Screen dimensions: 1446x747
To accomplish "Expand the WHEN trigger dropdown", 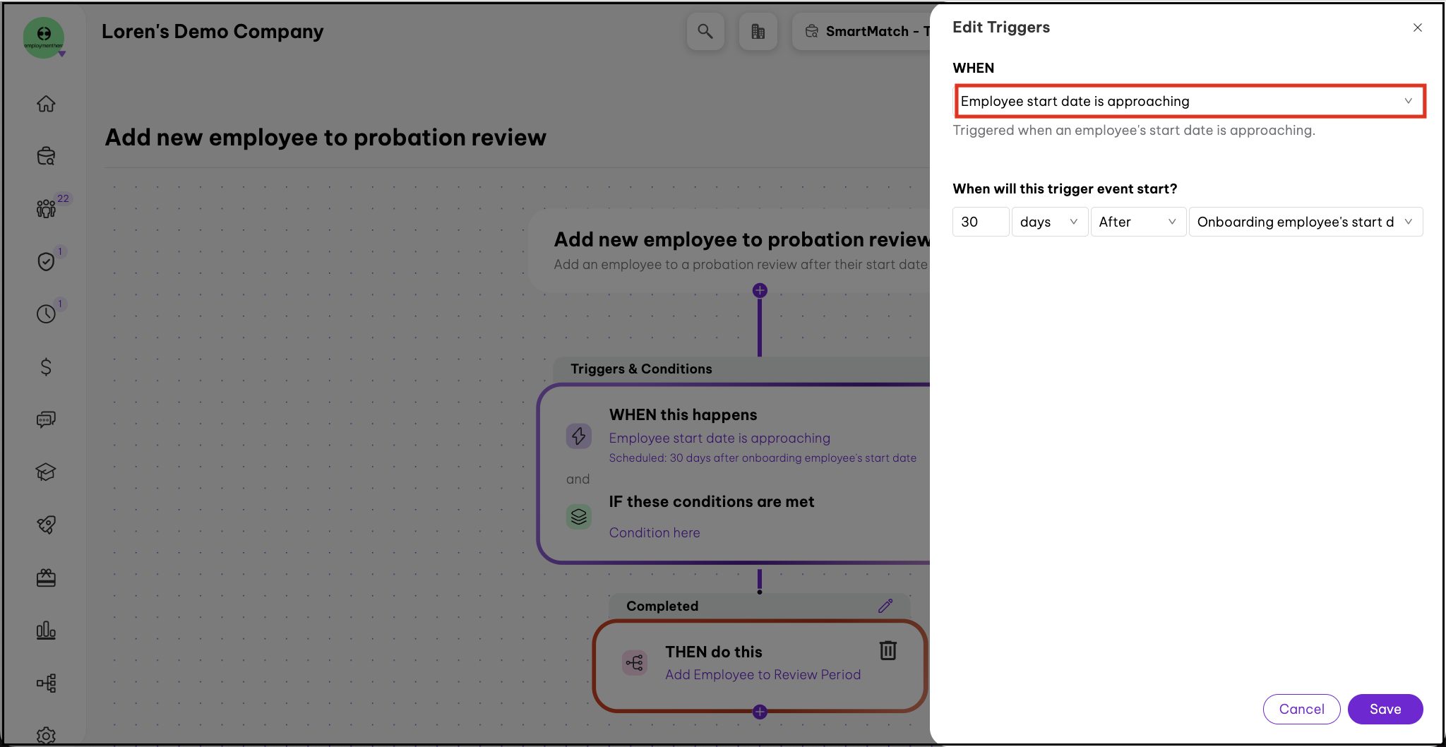I will click(1189, 101).
